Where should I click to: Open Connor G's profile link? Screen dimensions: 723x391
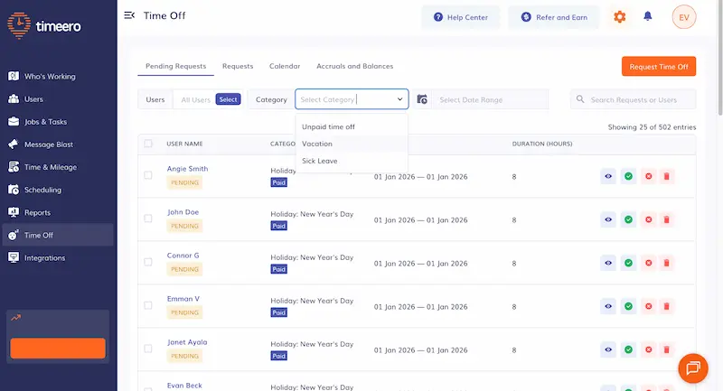(183, 256)
